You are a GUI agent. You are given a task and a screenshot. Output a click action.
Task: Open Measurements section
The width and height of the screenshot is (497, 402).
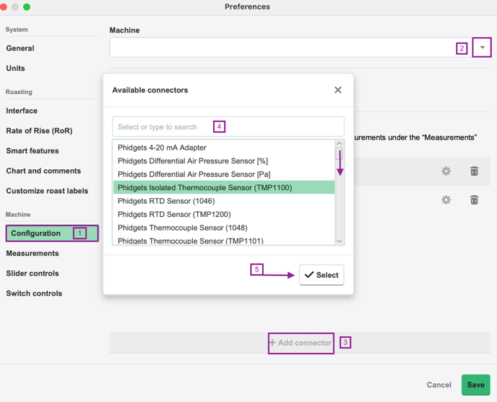[x=33, y=253]
